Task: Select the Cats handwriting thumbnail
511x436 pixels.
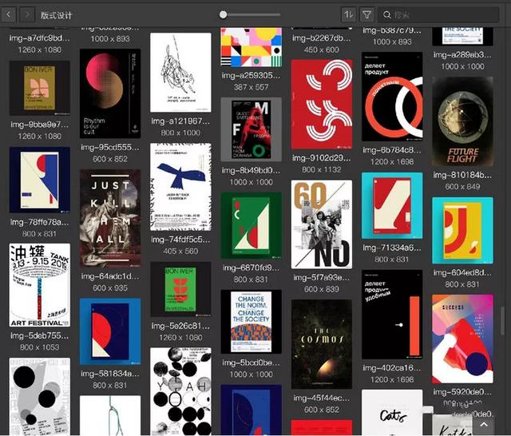Action: [x=392, y=413]
